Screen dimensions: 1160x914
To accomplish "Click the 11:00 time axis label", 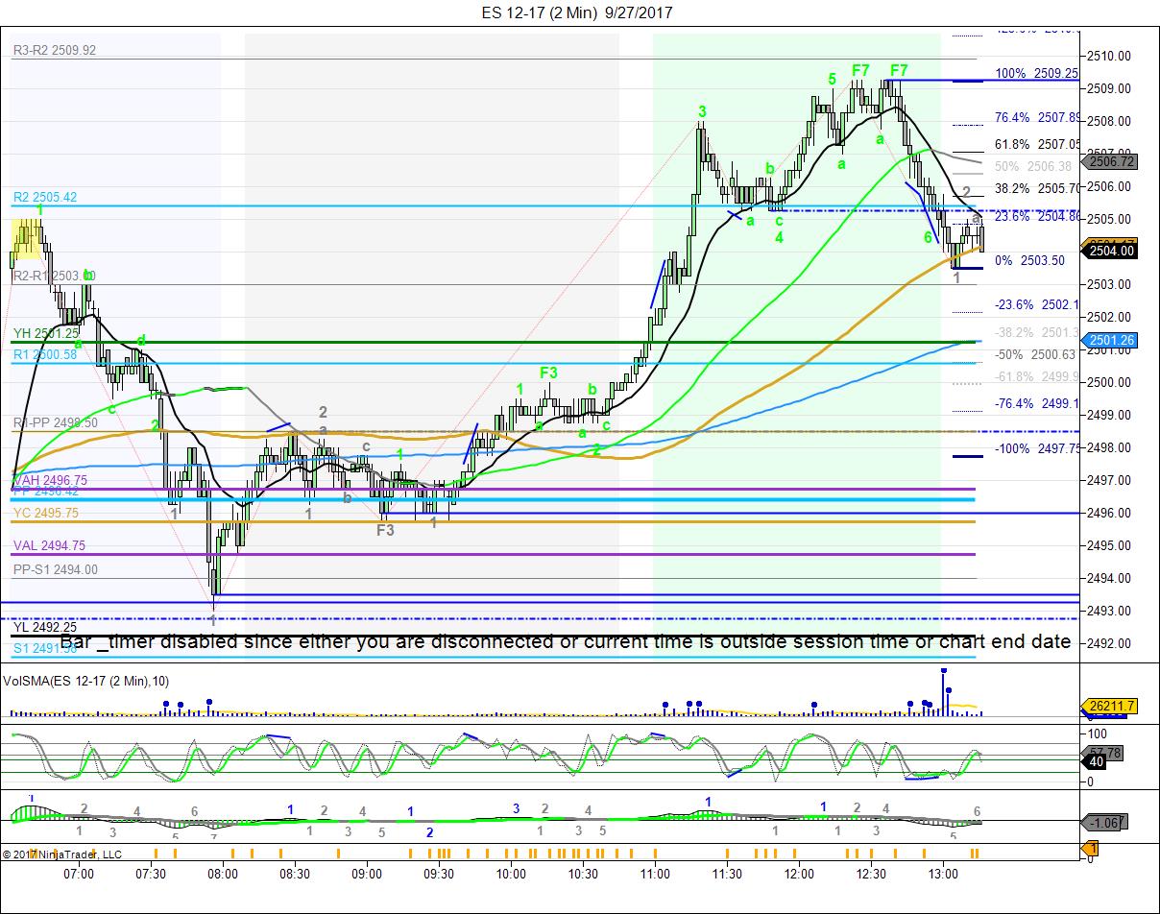I will click(x=655, y=874).
